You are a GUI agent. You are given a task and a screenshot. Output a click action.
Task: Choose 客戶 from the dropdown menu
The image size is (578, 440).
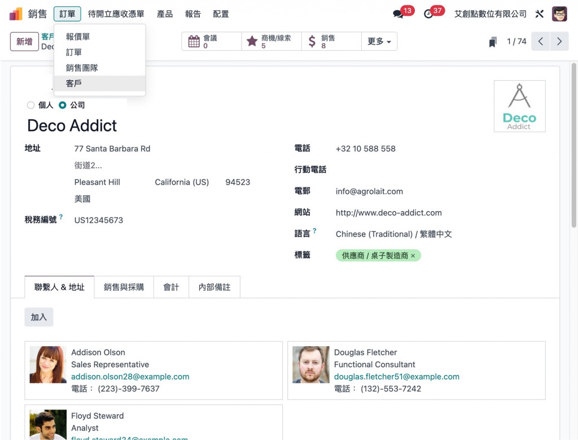tap(99, 84)
